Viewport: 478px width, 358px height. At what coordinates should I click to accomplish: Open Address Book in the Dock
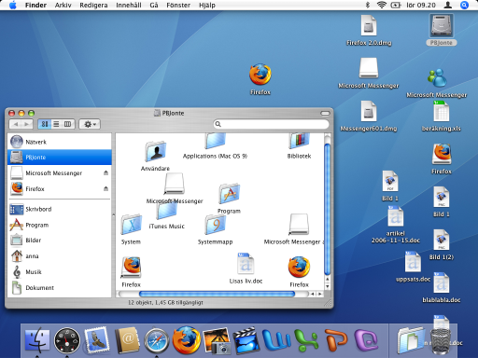127,340
